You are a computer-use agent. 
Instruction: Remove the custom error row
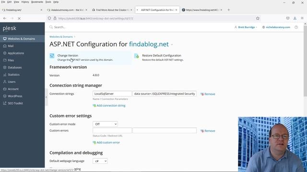click(208, 131)
